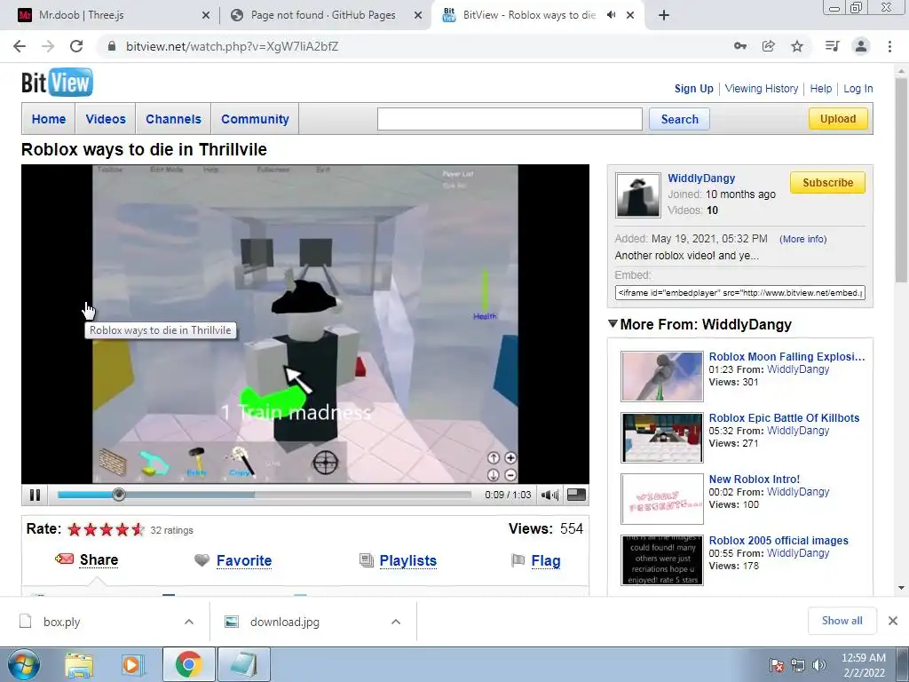Click the video progress slider knob

tap(118, 495)
